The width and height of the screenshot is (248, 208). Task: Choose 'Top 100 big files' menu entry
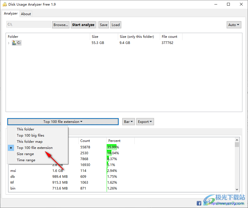point(38,135)
